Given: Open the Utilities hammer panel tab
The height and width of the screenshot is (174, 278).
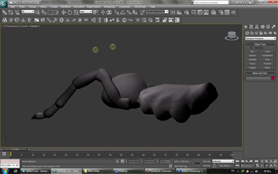Looking at the screenshot, I should tap(273, 27).
